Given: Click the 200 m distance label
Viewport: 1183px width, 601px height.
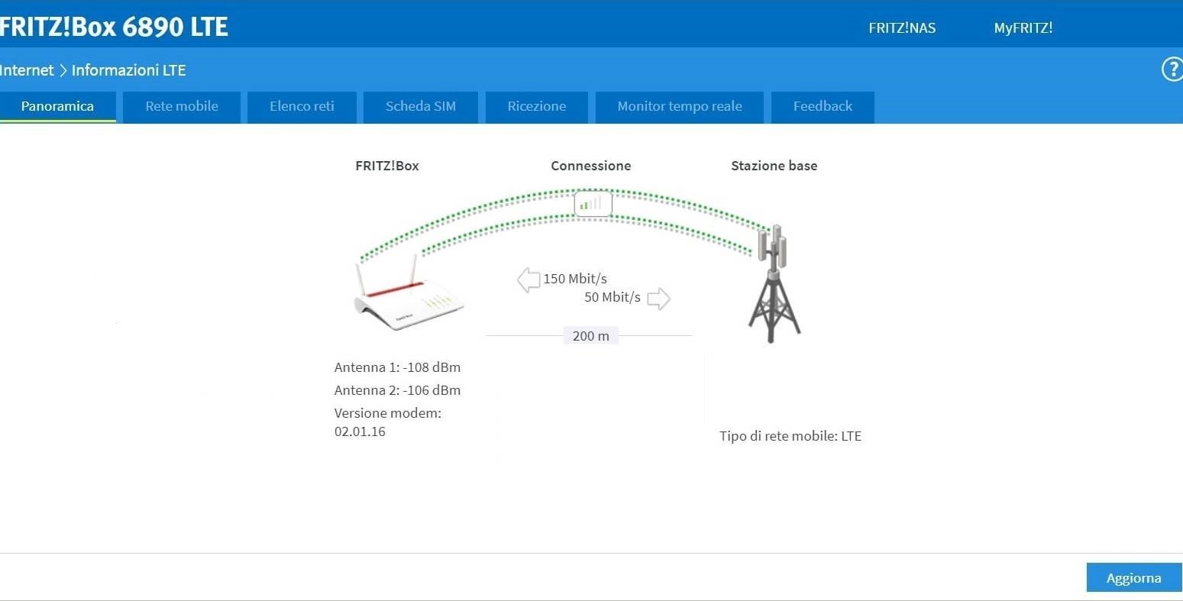Looking at the screenshot, I should [x=591, y=336].
